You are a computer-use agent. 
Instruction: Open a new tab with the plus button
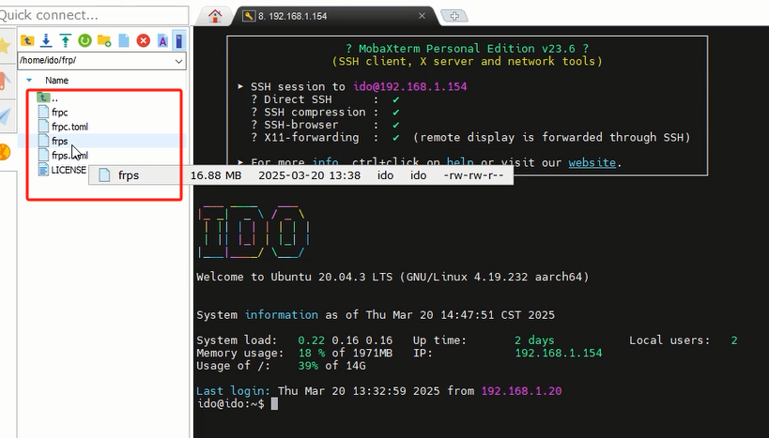click(x=454, y=16)
